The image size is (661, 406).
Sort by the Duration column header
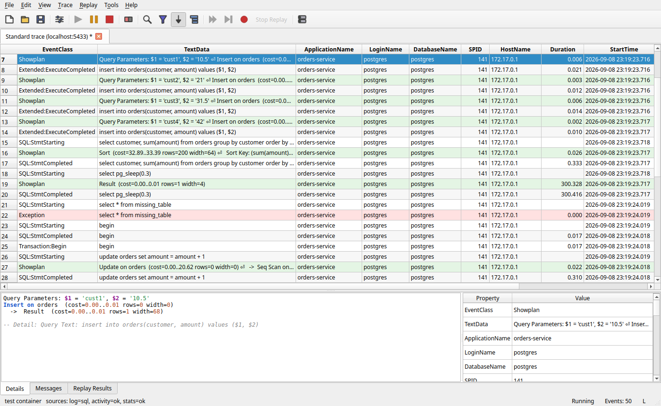563,49
